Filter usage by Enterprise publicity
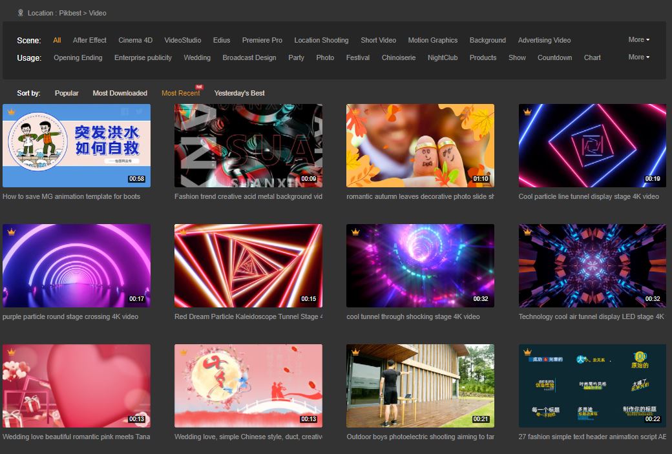This screenshot has width=672, height=454. pos(143,58)
